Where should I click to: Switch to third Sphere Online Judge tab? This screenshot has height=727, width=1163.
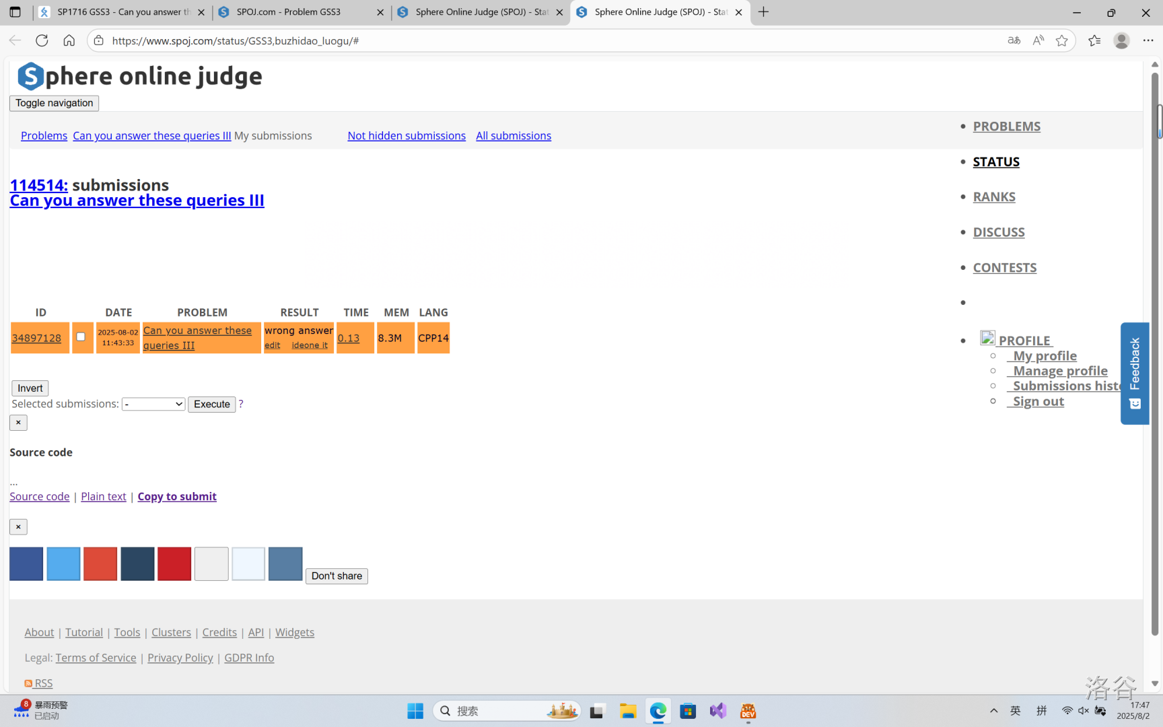481,12
